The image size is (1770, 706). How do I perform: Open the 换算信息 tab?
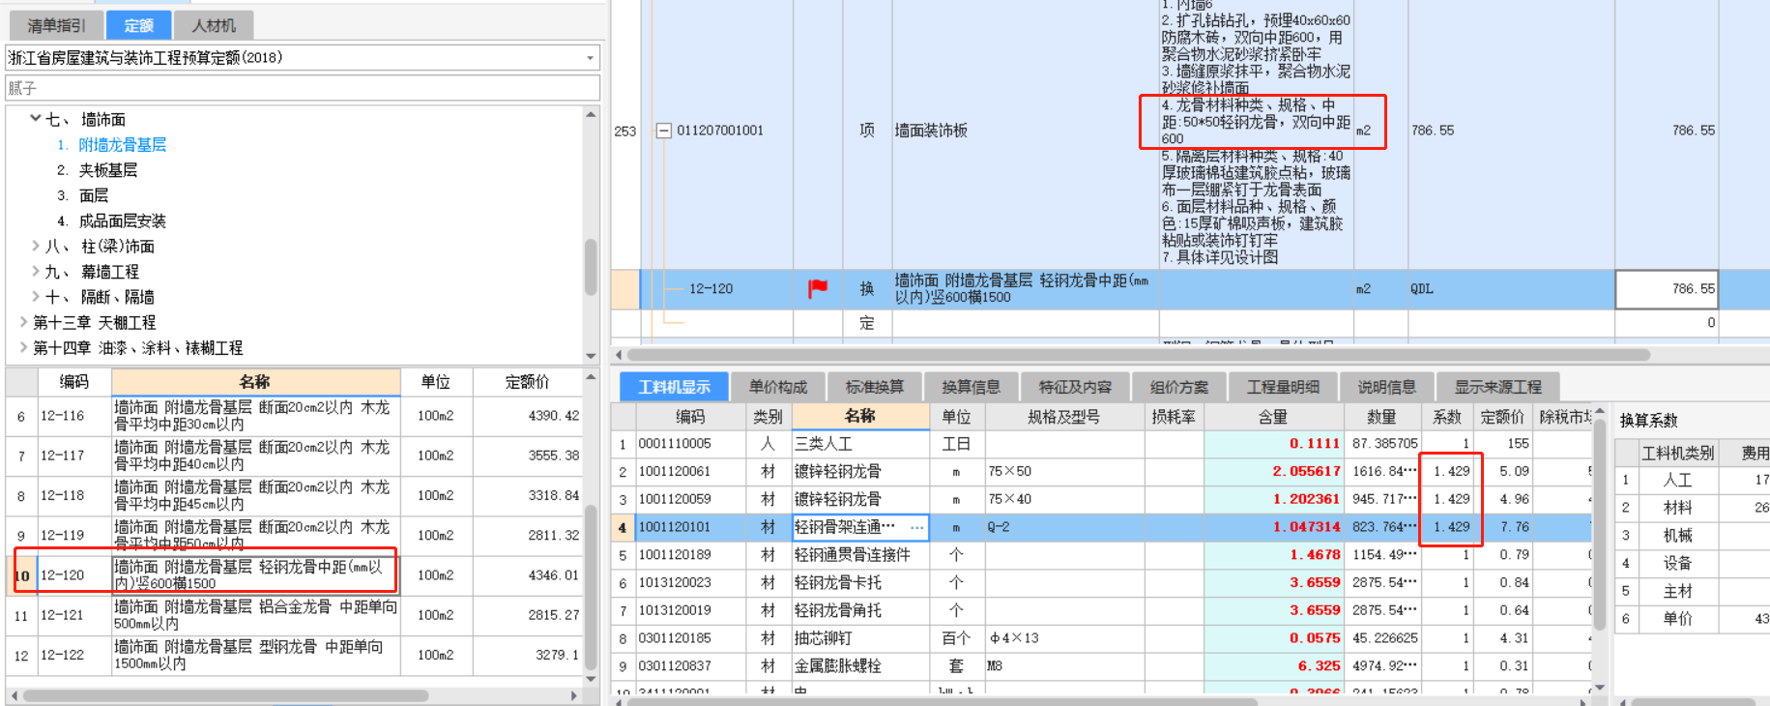972,387
